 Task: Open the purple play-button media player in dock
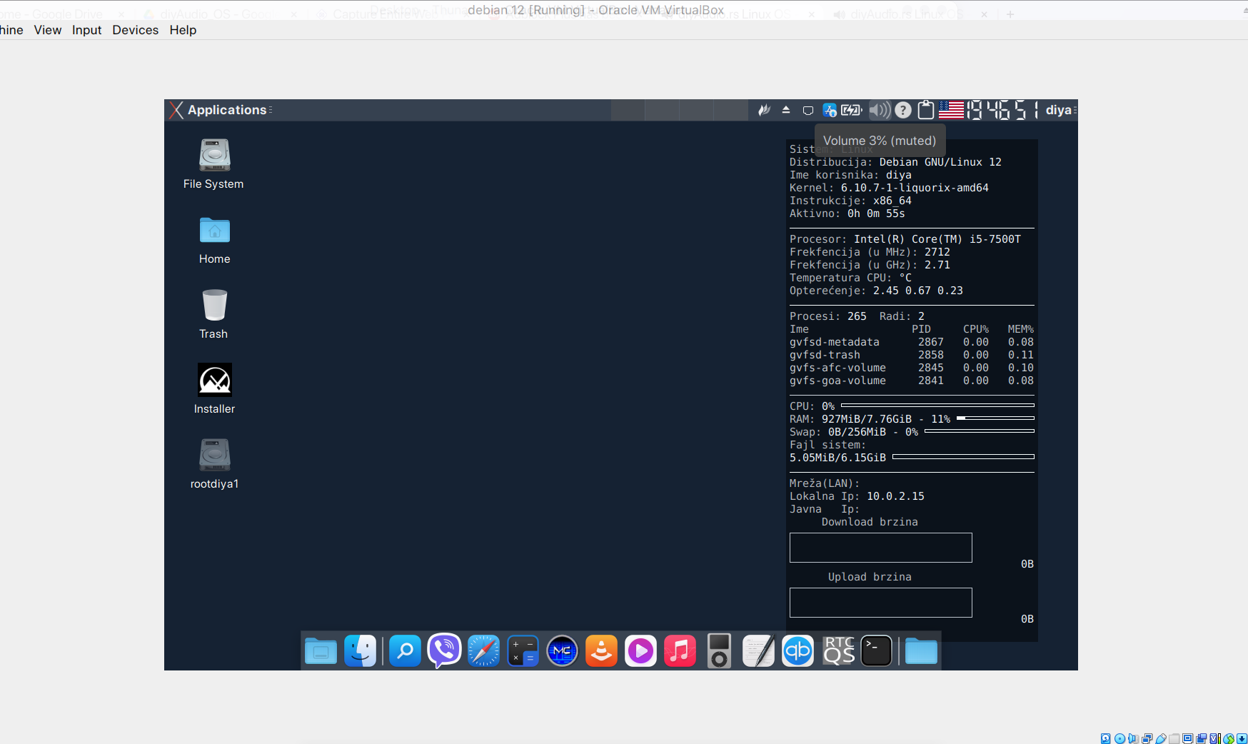640,651
